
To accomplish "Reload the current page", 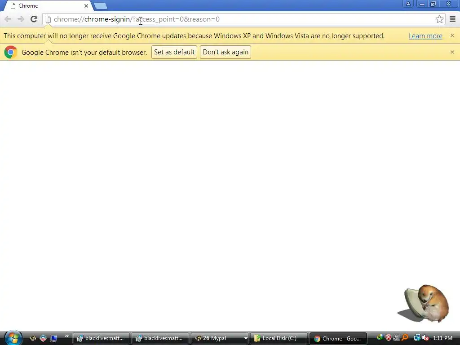I will (34, 19).
